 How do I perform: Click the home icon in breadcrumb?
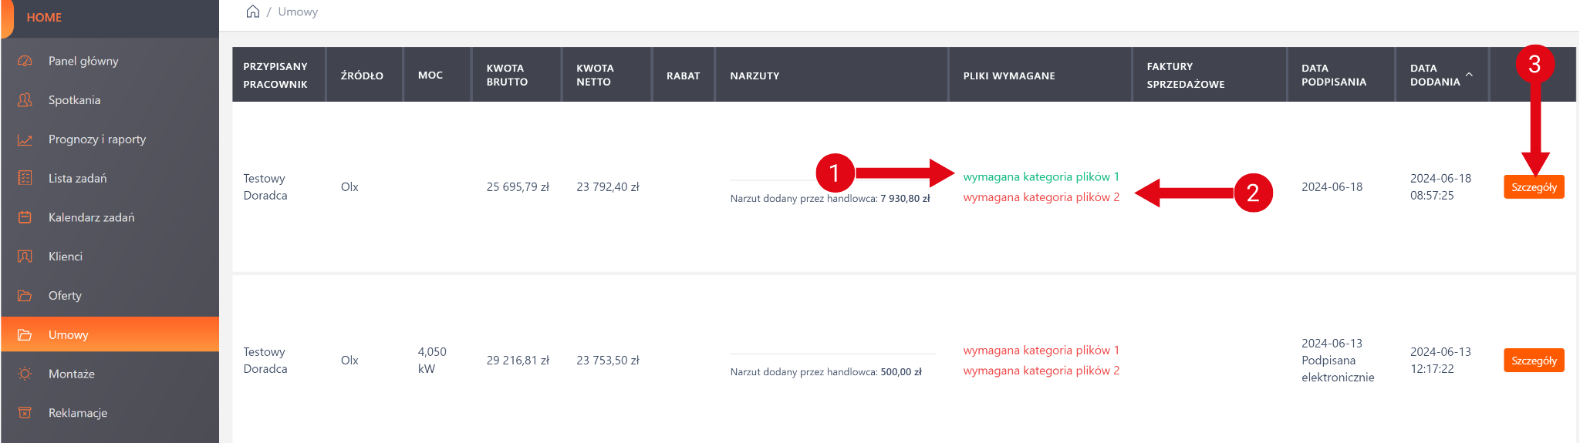[x=252, y=12]
